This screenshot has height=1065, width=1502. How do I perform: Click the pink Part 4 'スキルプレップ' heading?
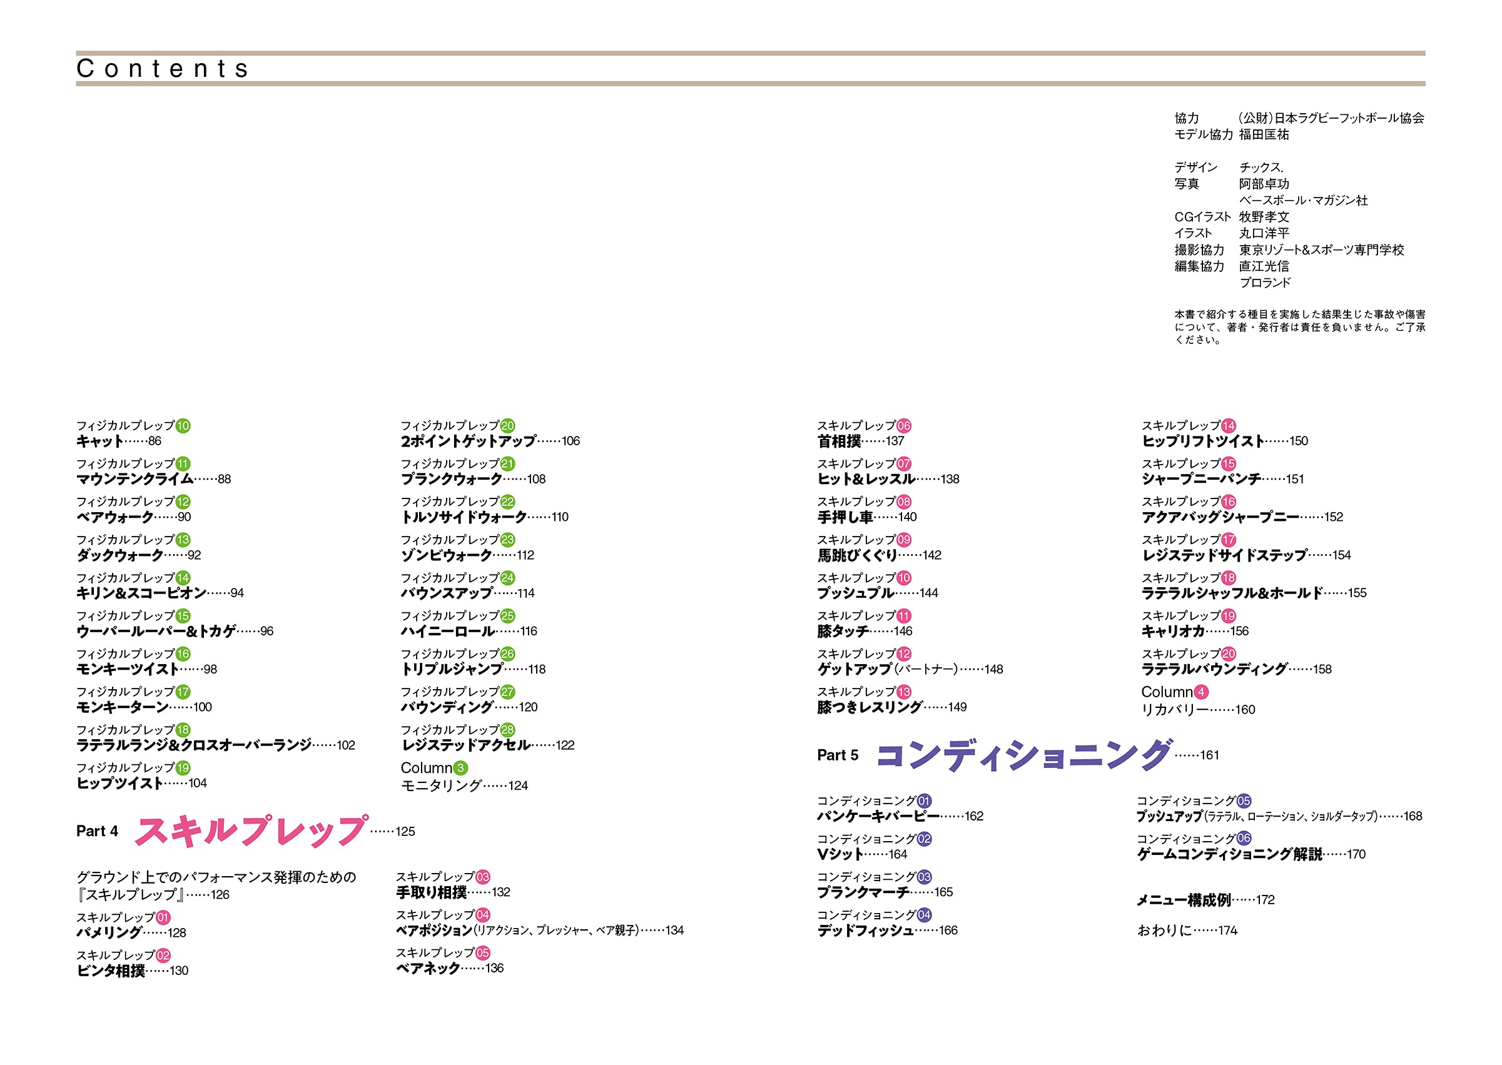pyautogui.click(x=251, y=830)
